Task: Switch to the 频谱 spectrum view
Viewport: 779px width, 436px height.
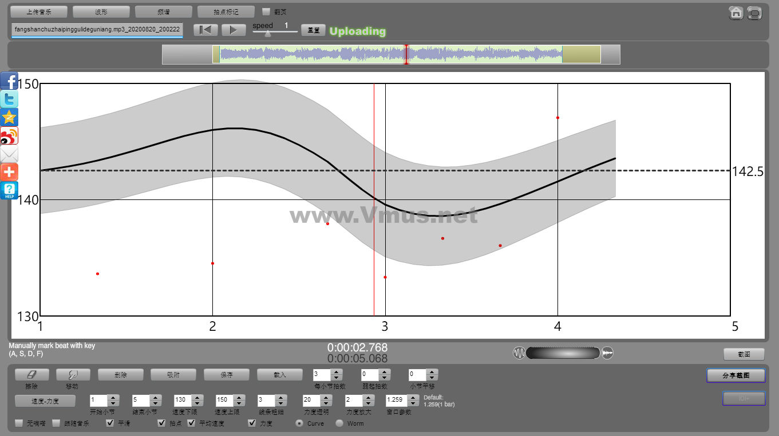Action: 163,11
